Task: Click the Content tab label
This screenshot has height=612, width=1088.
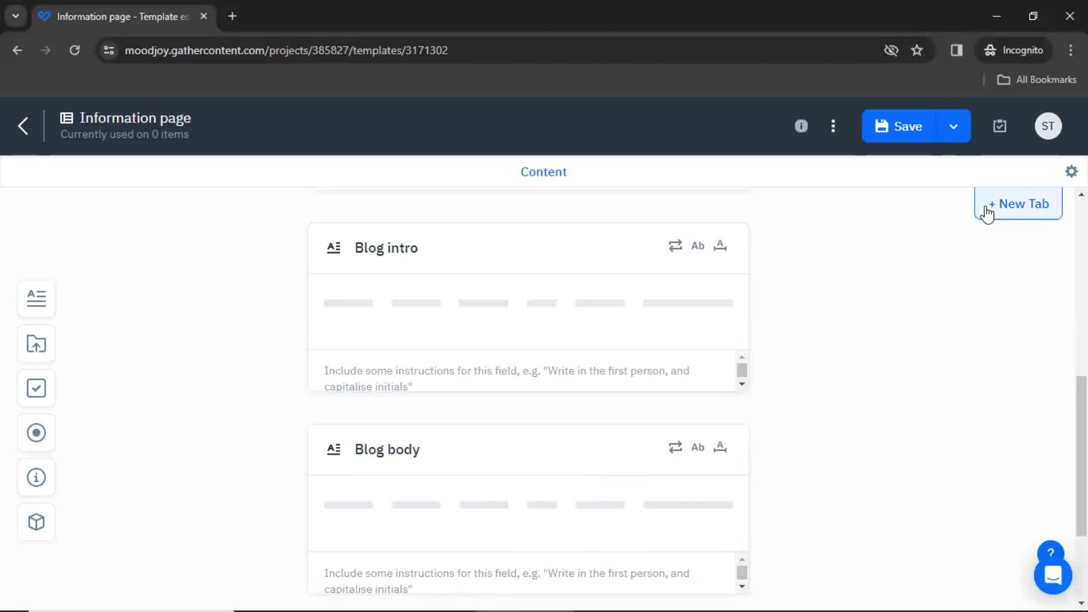Action: coord(544,171)
